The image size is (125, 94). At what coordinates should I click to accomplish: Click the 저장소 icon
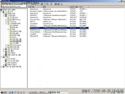click(x=3, y=57)
